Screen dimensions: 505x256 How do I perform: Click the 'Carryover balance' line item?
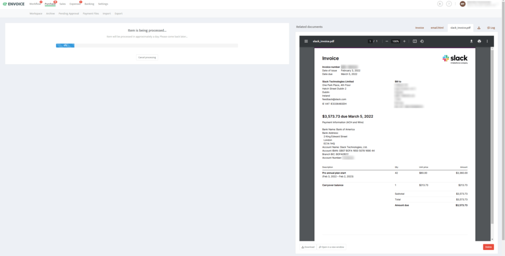[x=333, y=185]
